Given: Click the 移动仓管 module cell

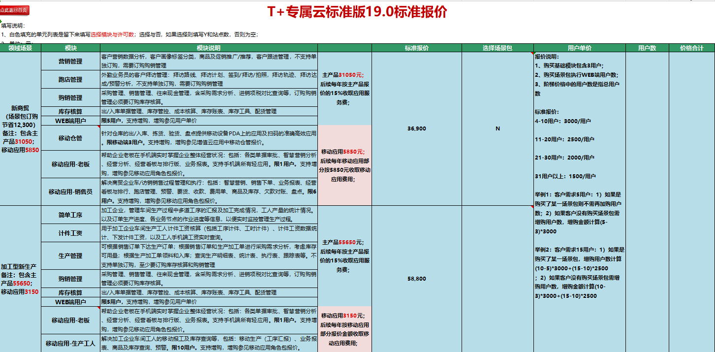Looking at the screenshot, I should [70, 137].
